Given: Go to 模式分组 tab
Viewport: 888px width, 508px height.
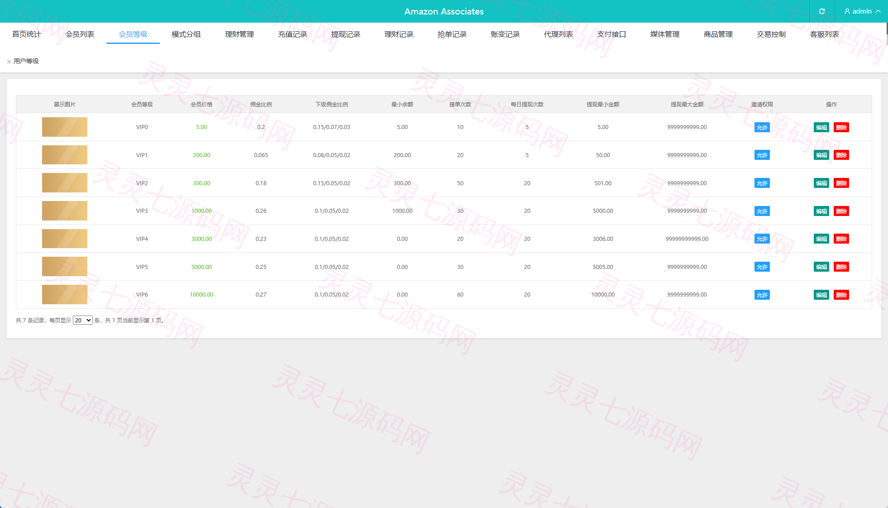Looking at the screenshot, I should (x=186, y=34).
